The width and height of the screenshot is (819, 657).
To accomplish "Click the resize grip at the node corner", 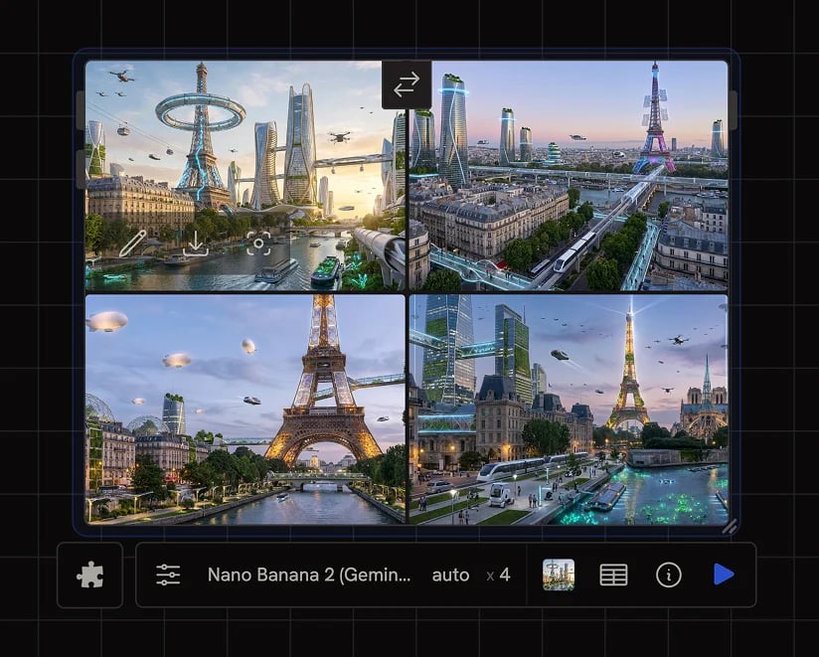I will 730,527.
